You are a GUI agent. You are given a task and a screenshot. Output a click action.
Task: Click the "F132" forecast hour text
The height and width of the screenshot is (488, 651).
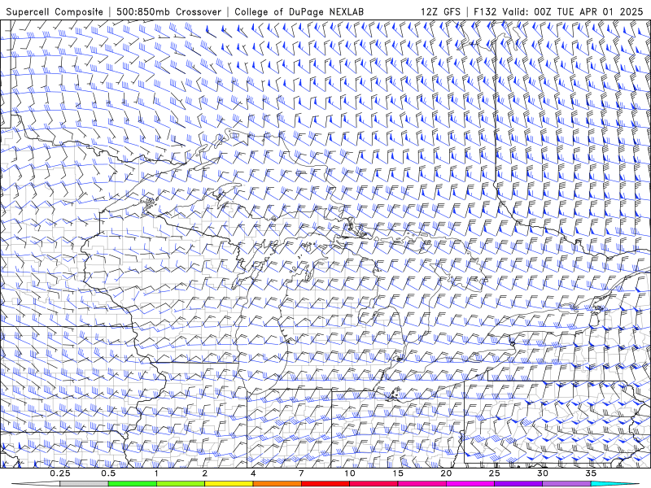pos(485,12)
